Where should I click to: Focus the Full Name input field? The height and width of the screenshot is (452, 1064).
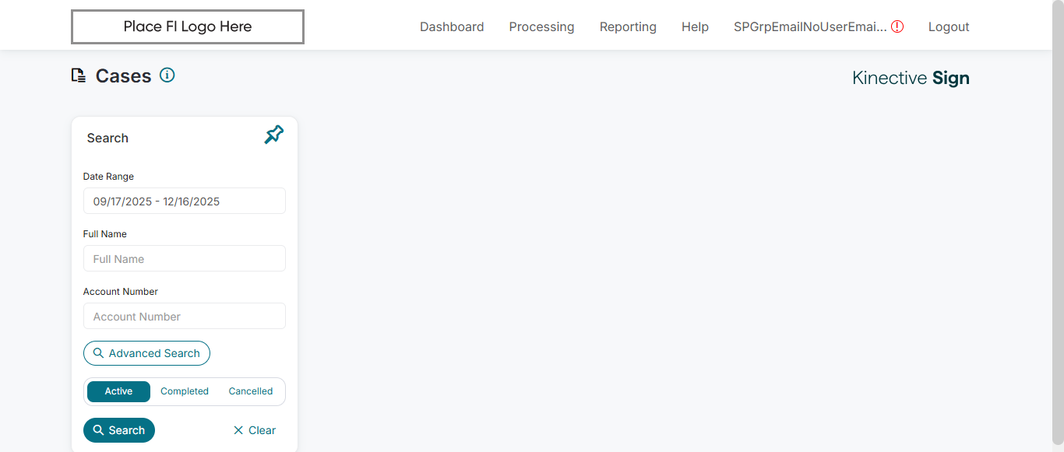tap(184, 258)
